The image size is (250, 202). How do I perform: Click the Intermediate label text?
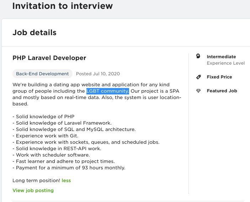[221, 57]
